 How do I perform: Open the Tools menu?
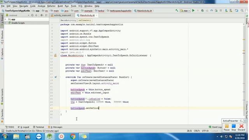(74, 6)
